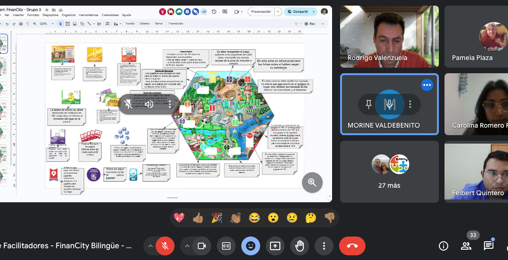The height and width of the screenshot is (260, 508).
Task: Send the crying face reaction
Action: [292, 218]
